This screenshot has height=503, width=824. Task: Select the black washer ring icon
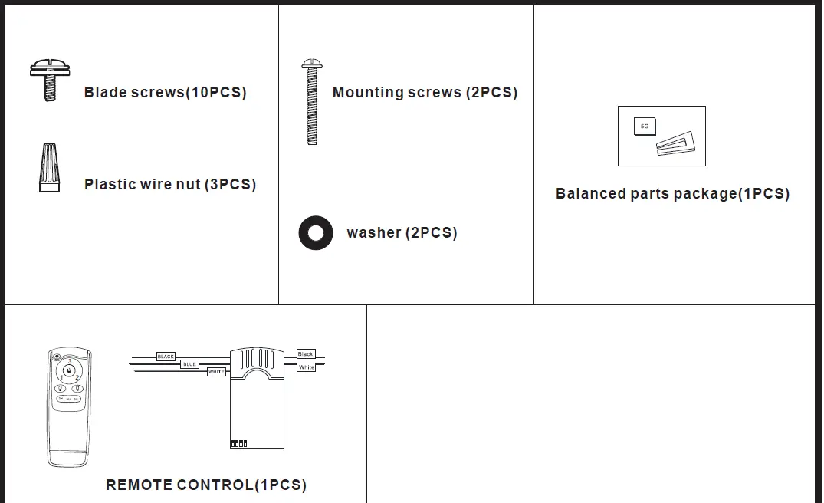pyautogui.click(x=316, y=232)
